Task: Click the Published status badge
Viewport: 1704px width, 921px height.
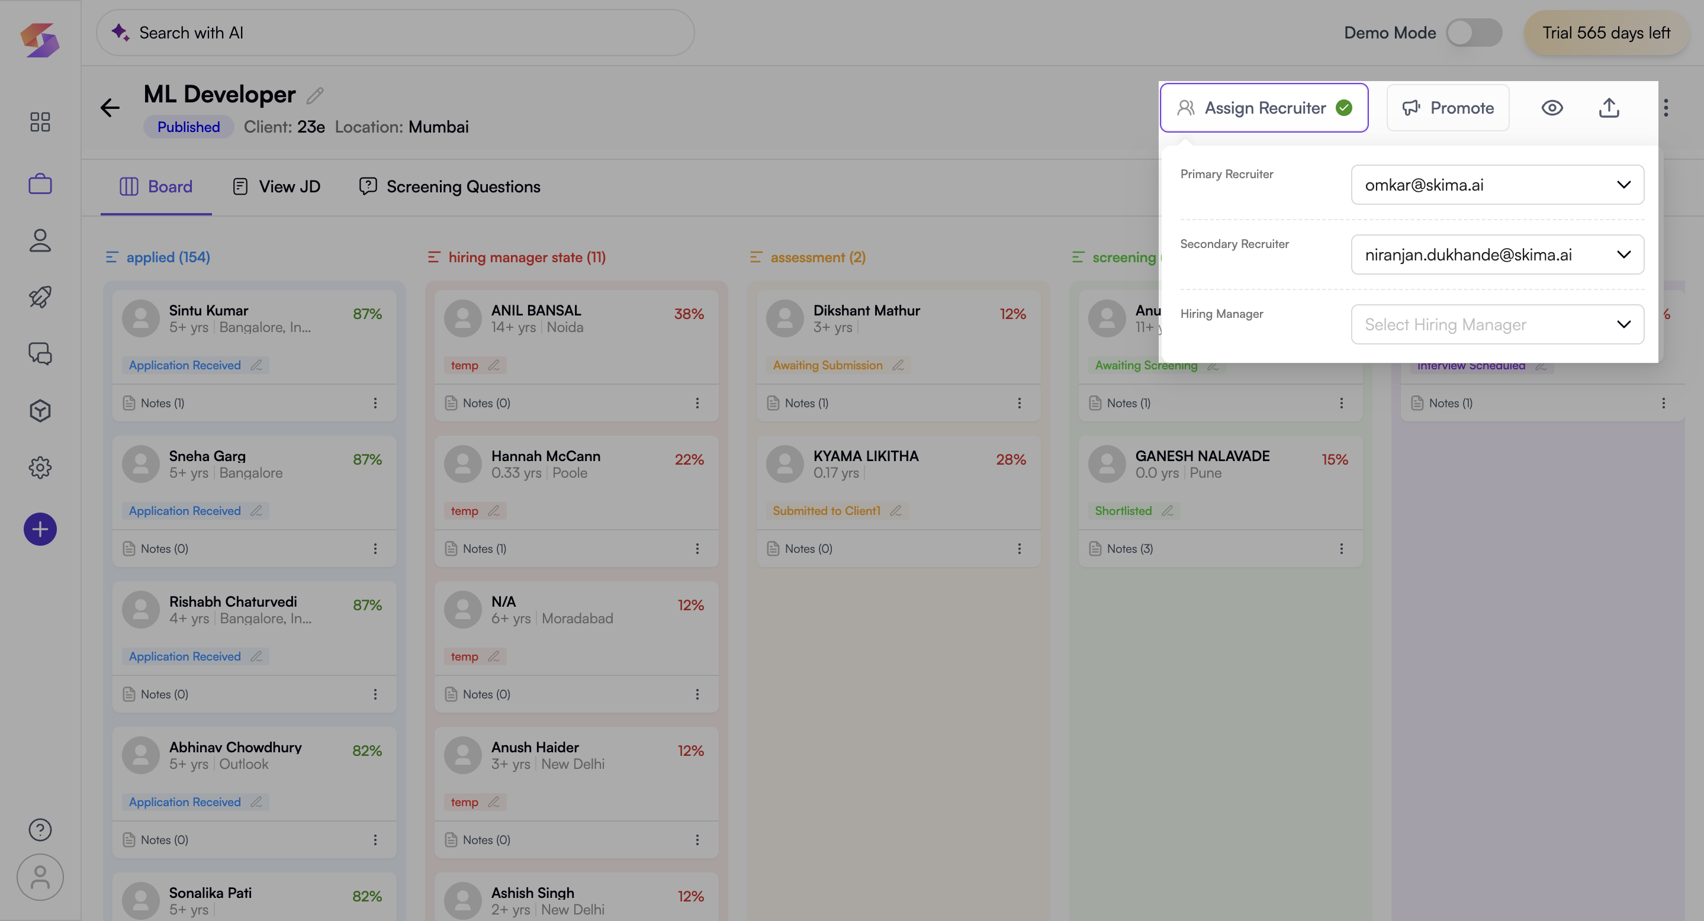Action: (x=188, y=127)
